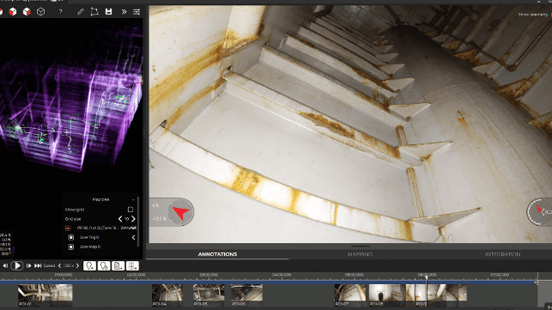Click the timeline playhead marker

tap(427, 278)
